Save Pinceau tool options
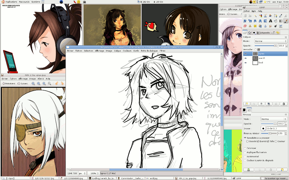289x180 pixels. click(x=248, y=170)
